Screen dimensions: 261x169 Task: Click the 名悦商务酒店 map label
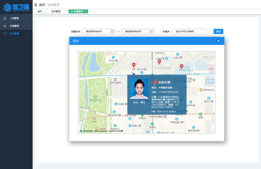click(x=156, y=117)
